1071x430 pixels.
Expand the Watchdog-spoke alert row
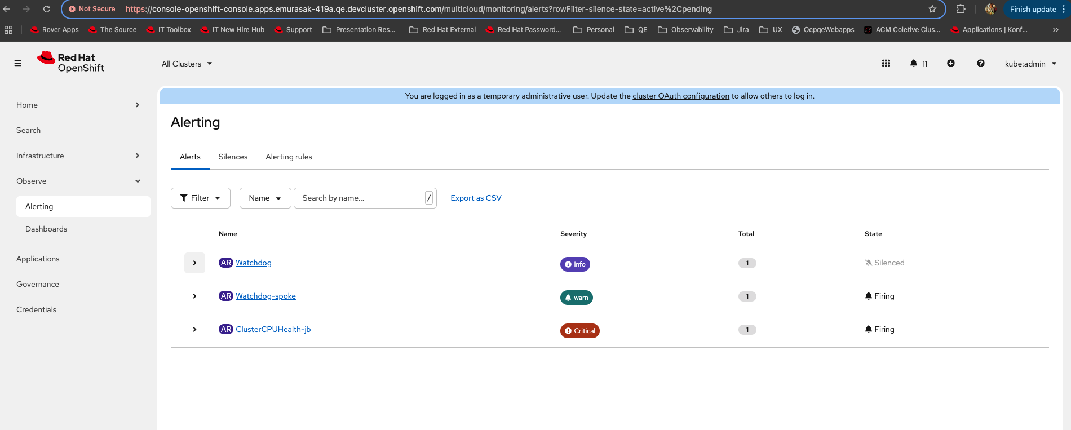[x=194, y=296]
